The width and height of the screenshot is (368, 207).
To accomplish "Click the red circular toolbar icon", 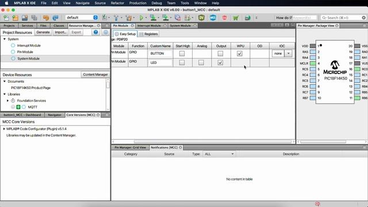I will click(224, 18).
